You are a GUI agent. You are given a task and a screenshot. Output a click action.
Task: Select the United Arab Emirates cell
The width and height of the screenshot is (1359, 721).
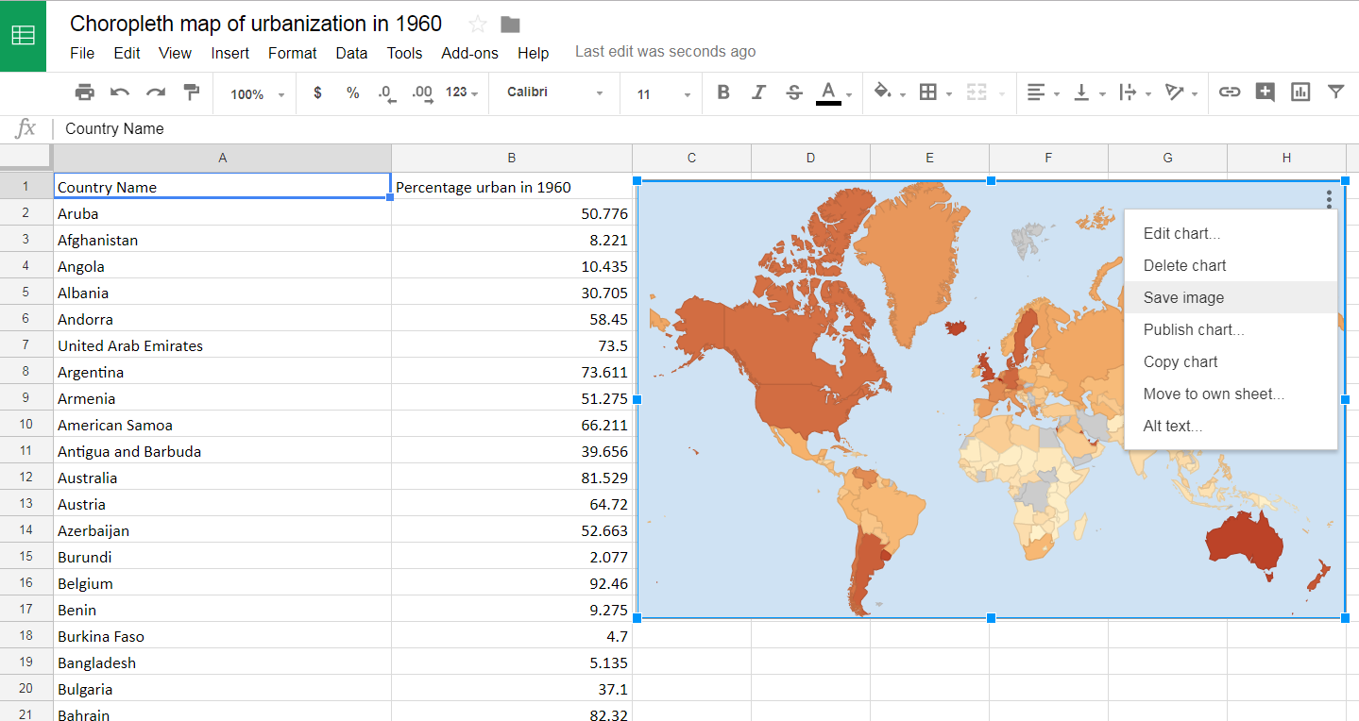coord(222,345)
